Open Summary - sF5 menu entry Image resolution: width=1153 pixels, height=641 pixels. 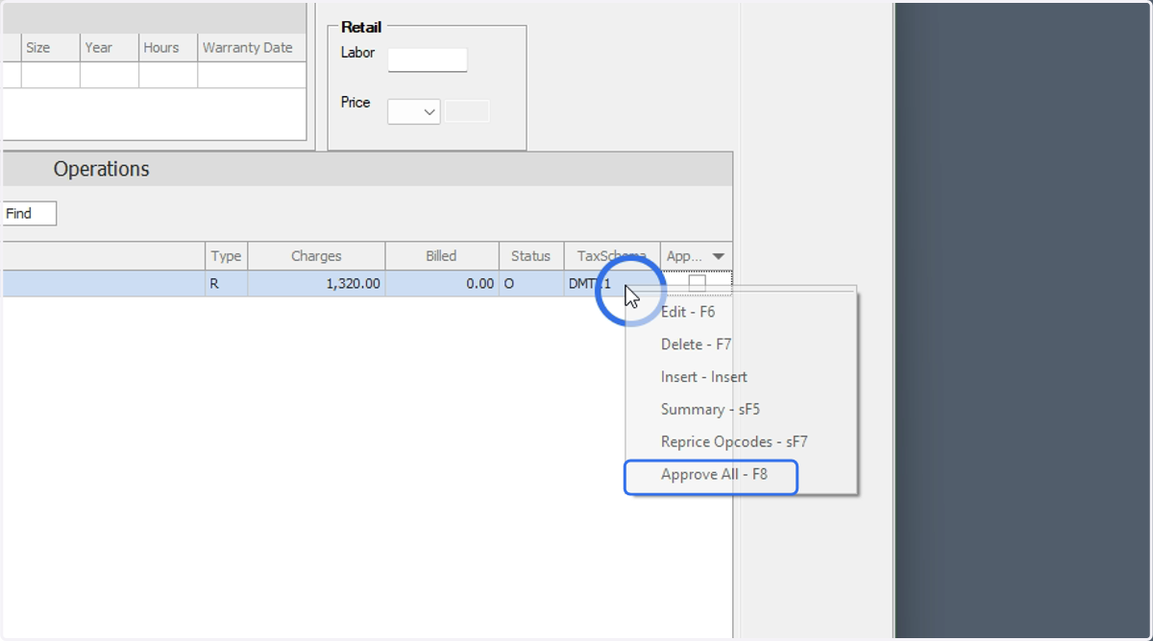coord(710,410)
